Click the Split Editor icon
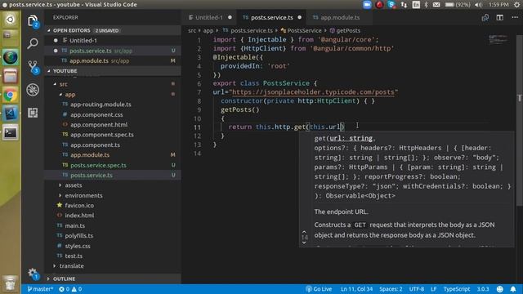The height and width of the screenshot is (294, 523). pyautogui.click(x=499, y=18)
